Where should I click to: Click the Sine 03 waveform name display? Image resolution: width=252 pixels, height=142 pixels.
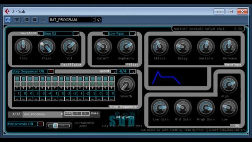coord(58,34)
